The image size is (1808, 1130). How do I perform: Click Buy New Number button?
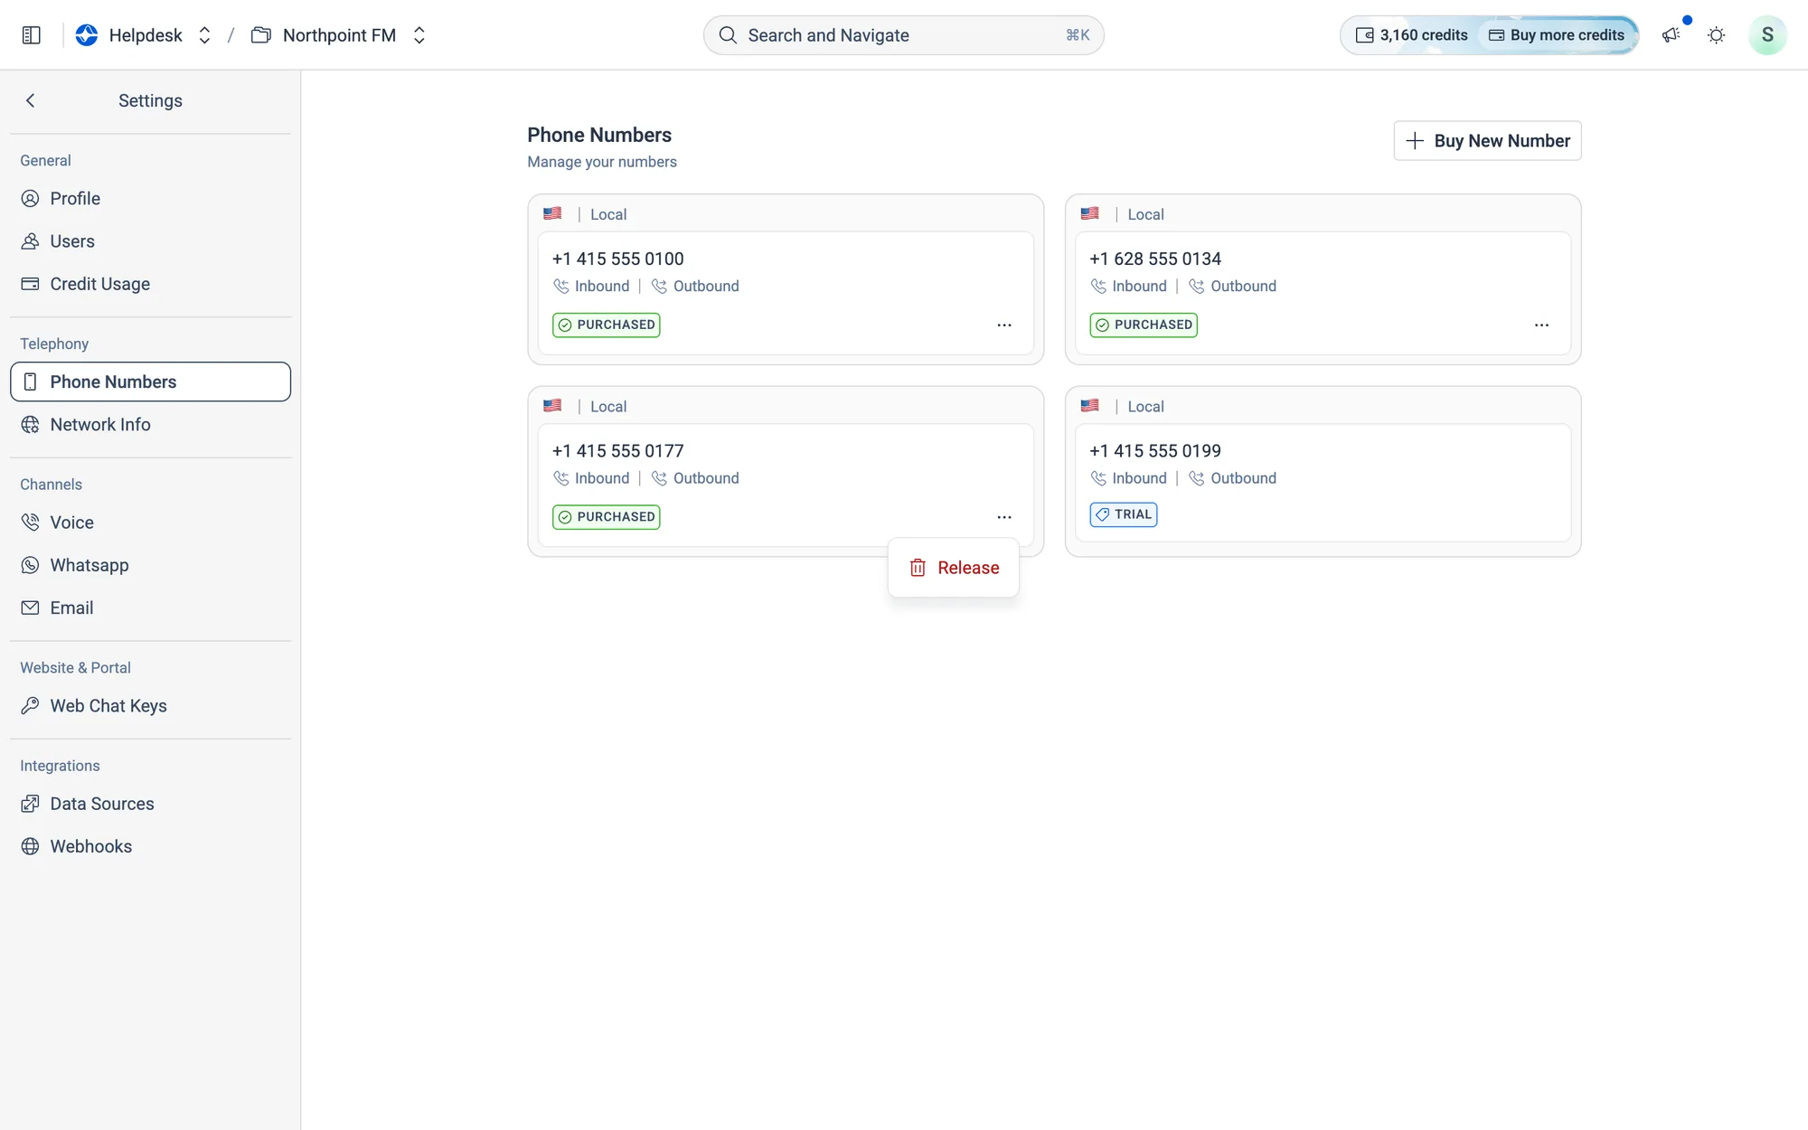tap(1487, 141)
